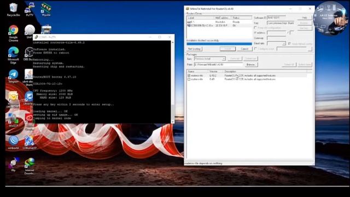Viewport: 350px width, 197px height.
Task: Click the Browse button beside the Key field
Action: [x=305, y=23]
